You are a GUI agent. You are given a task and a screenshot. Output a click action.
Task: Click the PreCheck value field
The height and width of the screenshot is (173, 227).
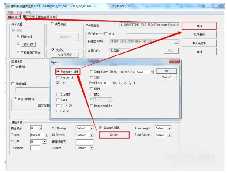tap(107, 83)
